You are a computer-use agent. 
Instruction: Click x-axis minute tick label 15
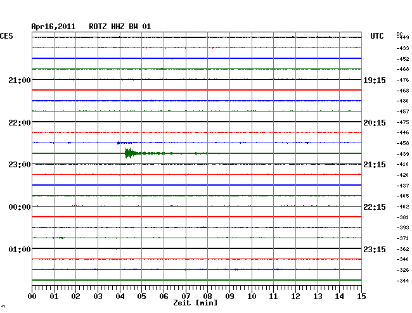pyautogui.click(x=361, y=297)
